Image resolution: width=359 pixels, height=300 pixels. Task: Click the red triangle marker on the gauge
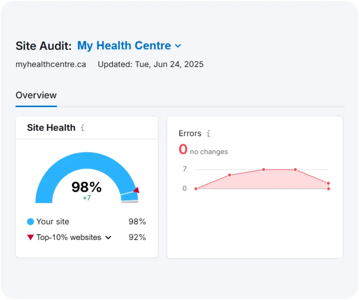(x=136, y=190)
